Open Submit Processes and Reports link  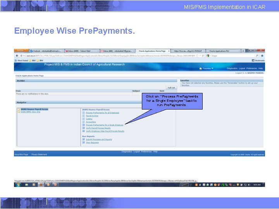(99, 139)
